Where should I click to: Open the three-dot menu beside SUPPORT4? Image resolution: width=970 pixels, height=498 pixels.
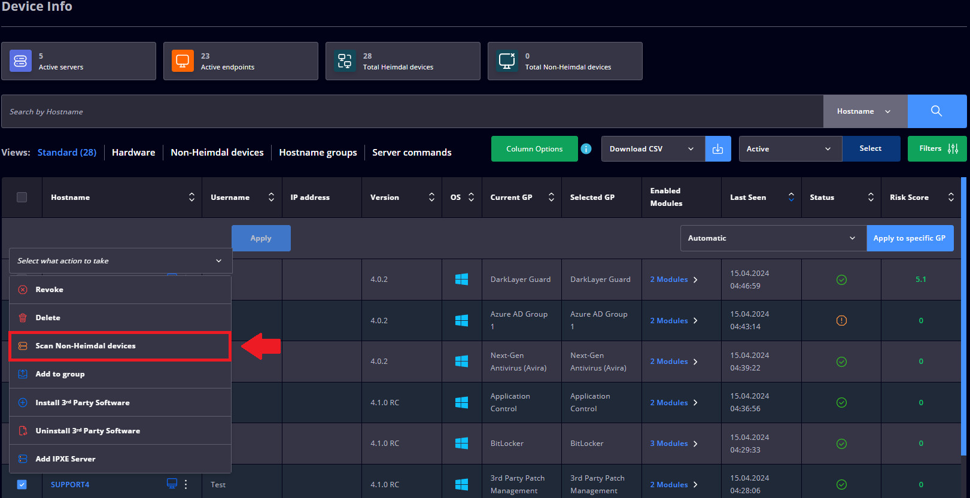[x=186, y=484]
